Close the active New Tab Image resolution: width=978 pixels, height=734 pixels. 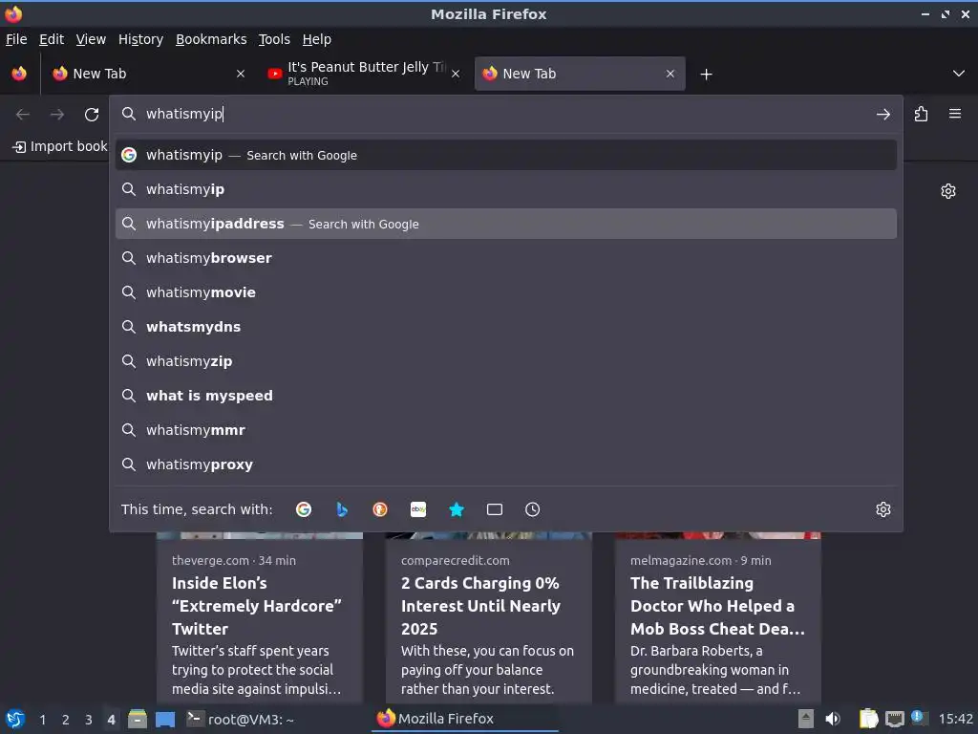(x=670, y=74)
